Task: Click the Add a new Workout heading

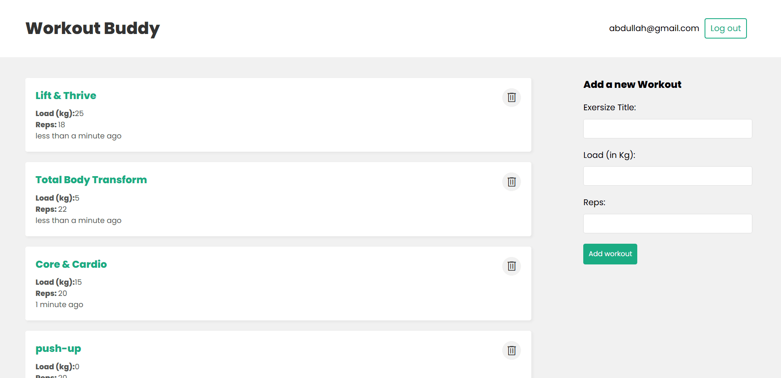Action: coord(632,85)
